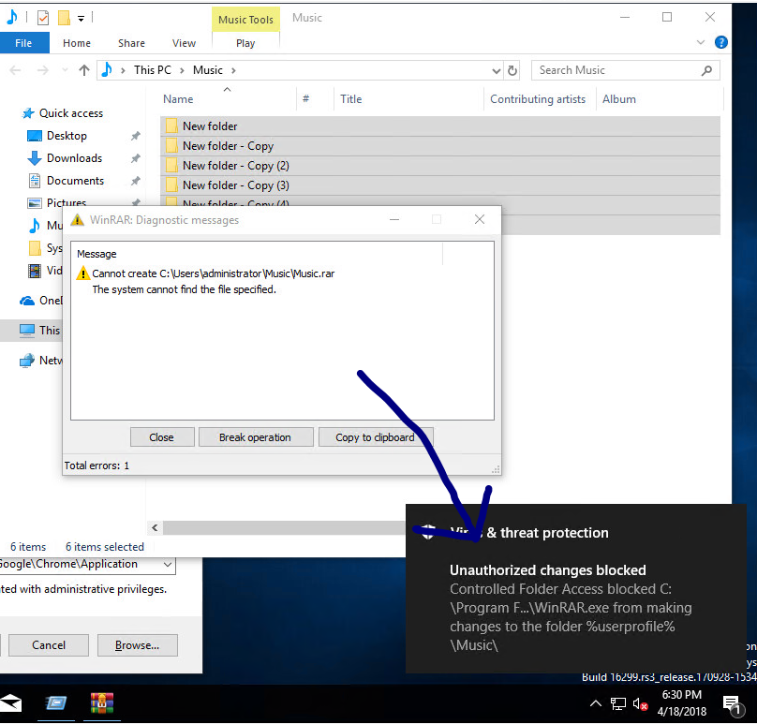Go up one folder level arrow

84,70
